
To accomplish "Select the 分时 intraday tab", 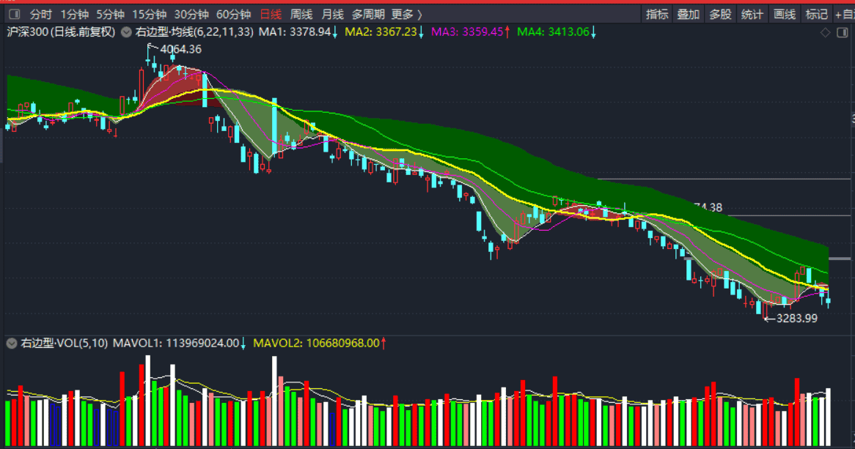I will point(41,14).
